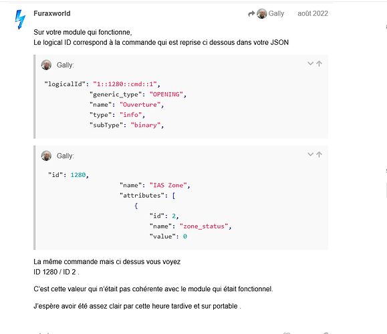The height and width of the screenshot is (334, 387).
Task: Jump to quoted post from second quote arrow
Action: pos(319,154)
